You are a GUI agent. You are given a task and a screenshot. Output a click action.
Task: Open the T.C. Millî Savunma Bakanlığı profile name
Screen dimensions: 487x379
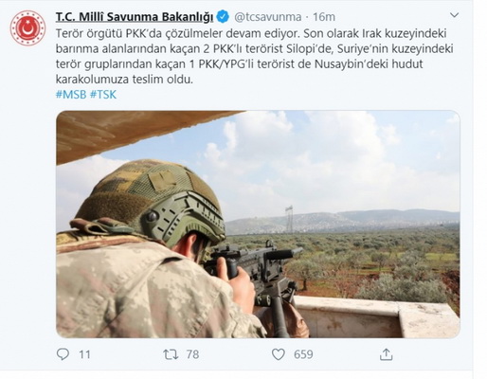pos(135,17)
